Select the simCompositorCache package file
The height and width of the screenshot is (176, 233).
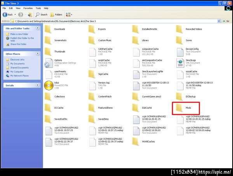tap(148, 63)
